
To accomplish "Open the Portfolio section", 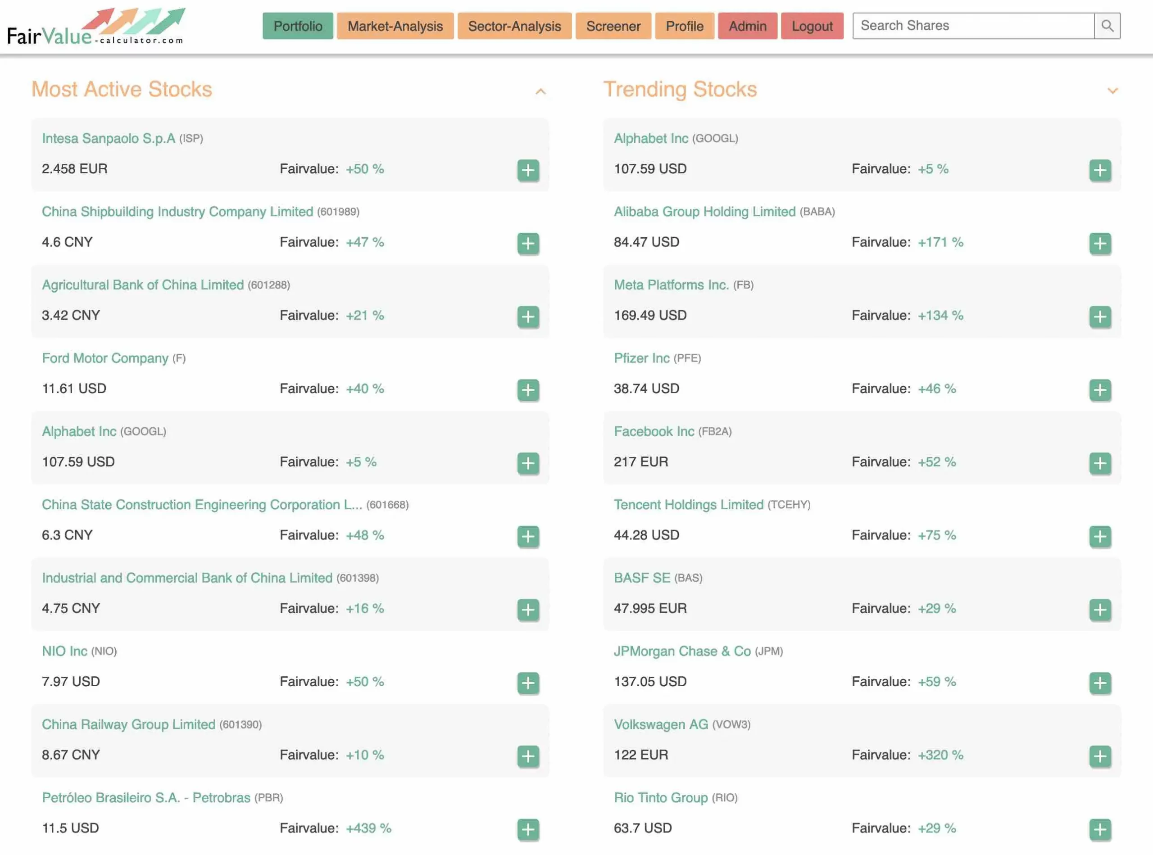I will click(298, 25).
